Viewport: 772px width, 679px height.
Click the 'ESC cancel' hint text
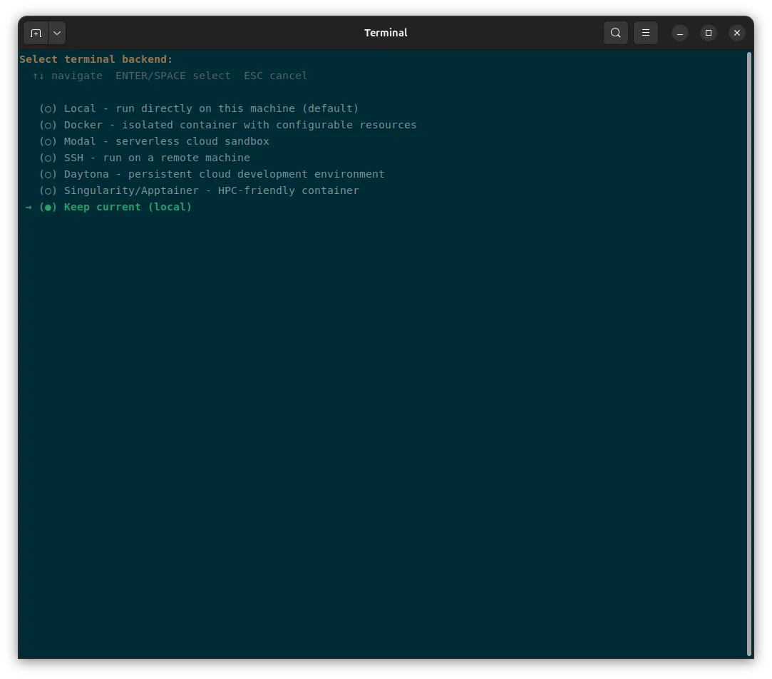click(x=275, y=76)
